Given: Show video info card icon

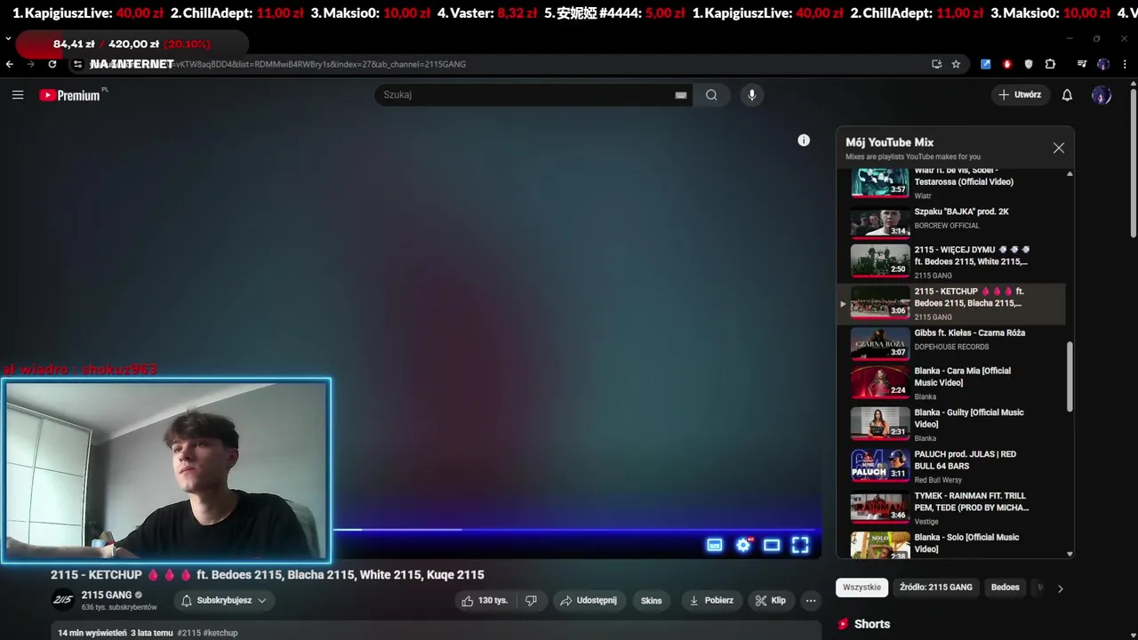Looking at the screenshot, I should click(x=804, y=140).
